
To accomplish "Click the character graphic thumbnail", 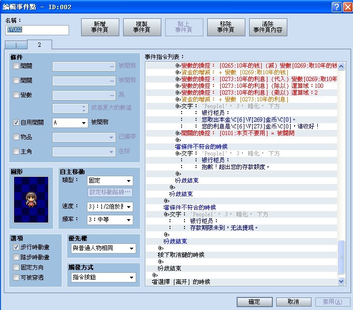I will click(31, 199).
